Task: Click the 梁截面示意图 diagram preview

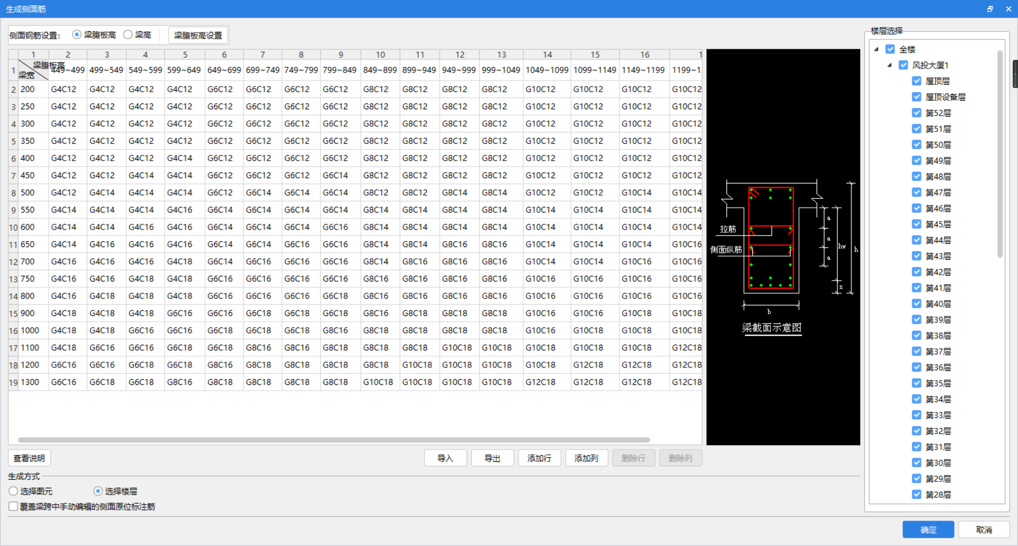Action: [x=783, y=247]
